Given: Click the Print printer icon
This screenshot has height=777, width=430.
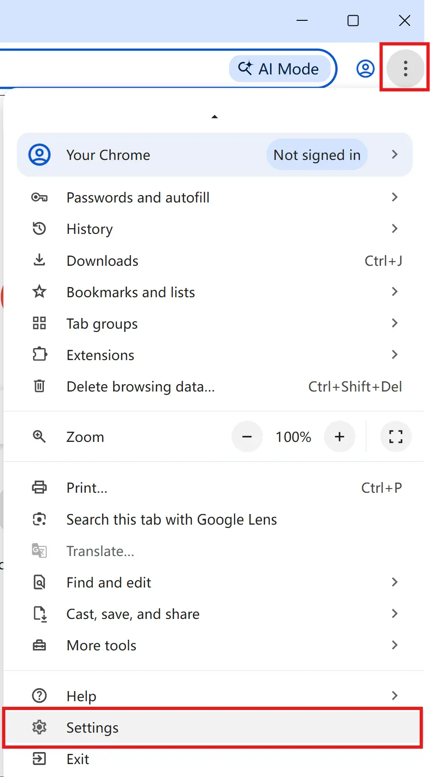Looking at the screenshot, I should [x=39, y=487].
